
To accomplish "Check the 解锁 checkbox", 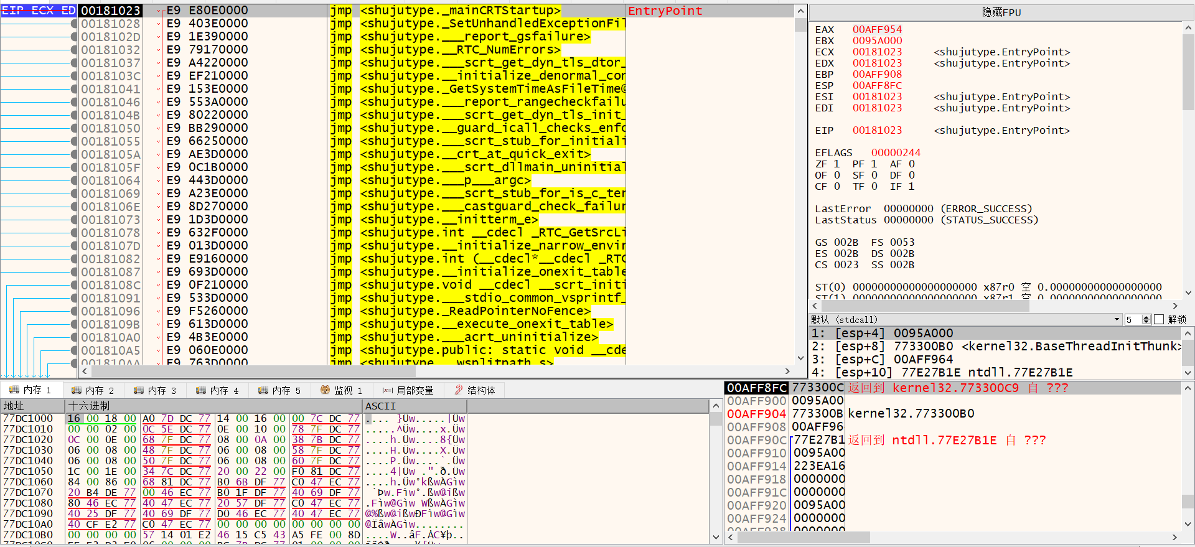I will pos(1159,319).
